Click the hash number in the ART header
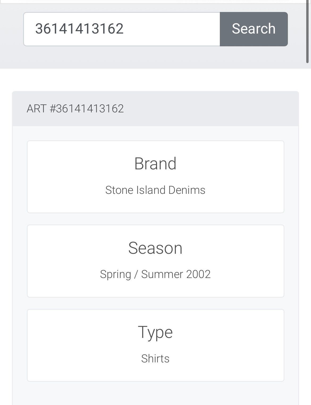Viewport: 311px width, 405px height. pos(87,109)
